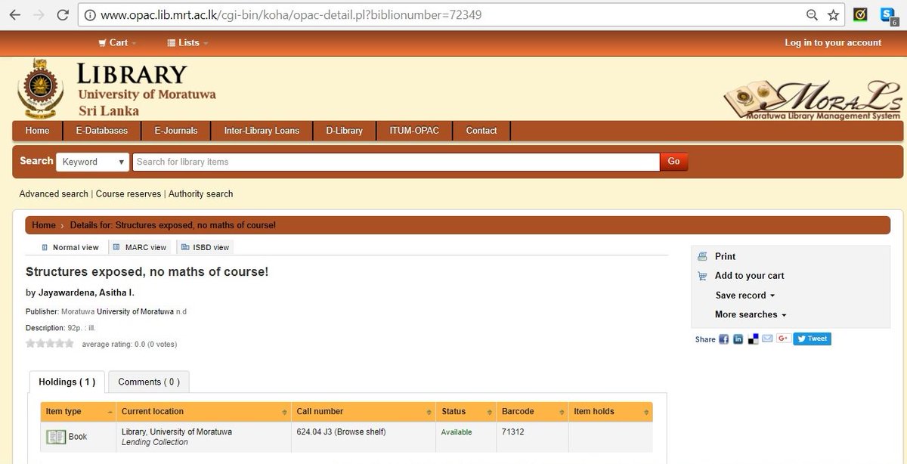Open the Cart dropdown in the top bar
Screen dimensions: 907x464
click(x=116, y=43)
